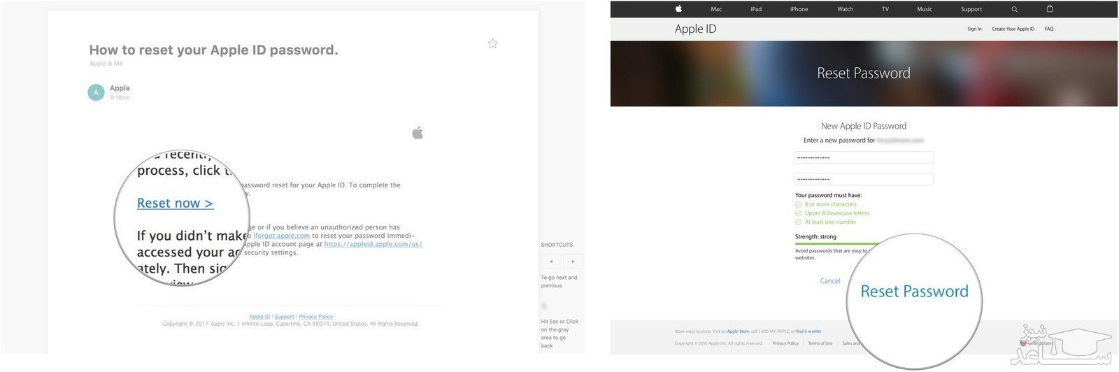Go to next email with right arrow shortcut
This screenshot has height=372, width=1119.
[573, 262]
